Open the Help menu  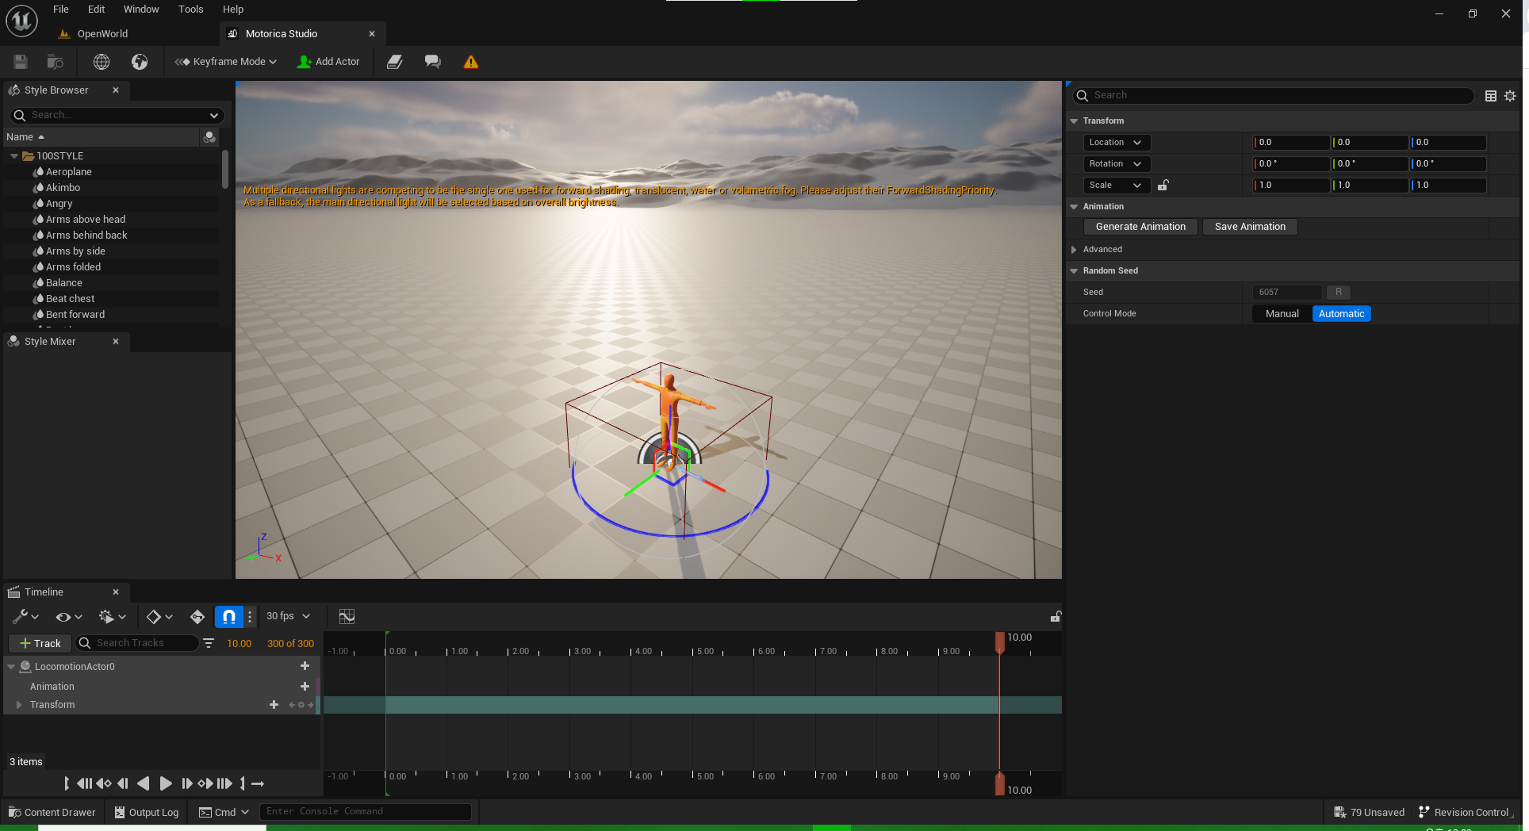[233, 10]
